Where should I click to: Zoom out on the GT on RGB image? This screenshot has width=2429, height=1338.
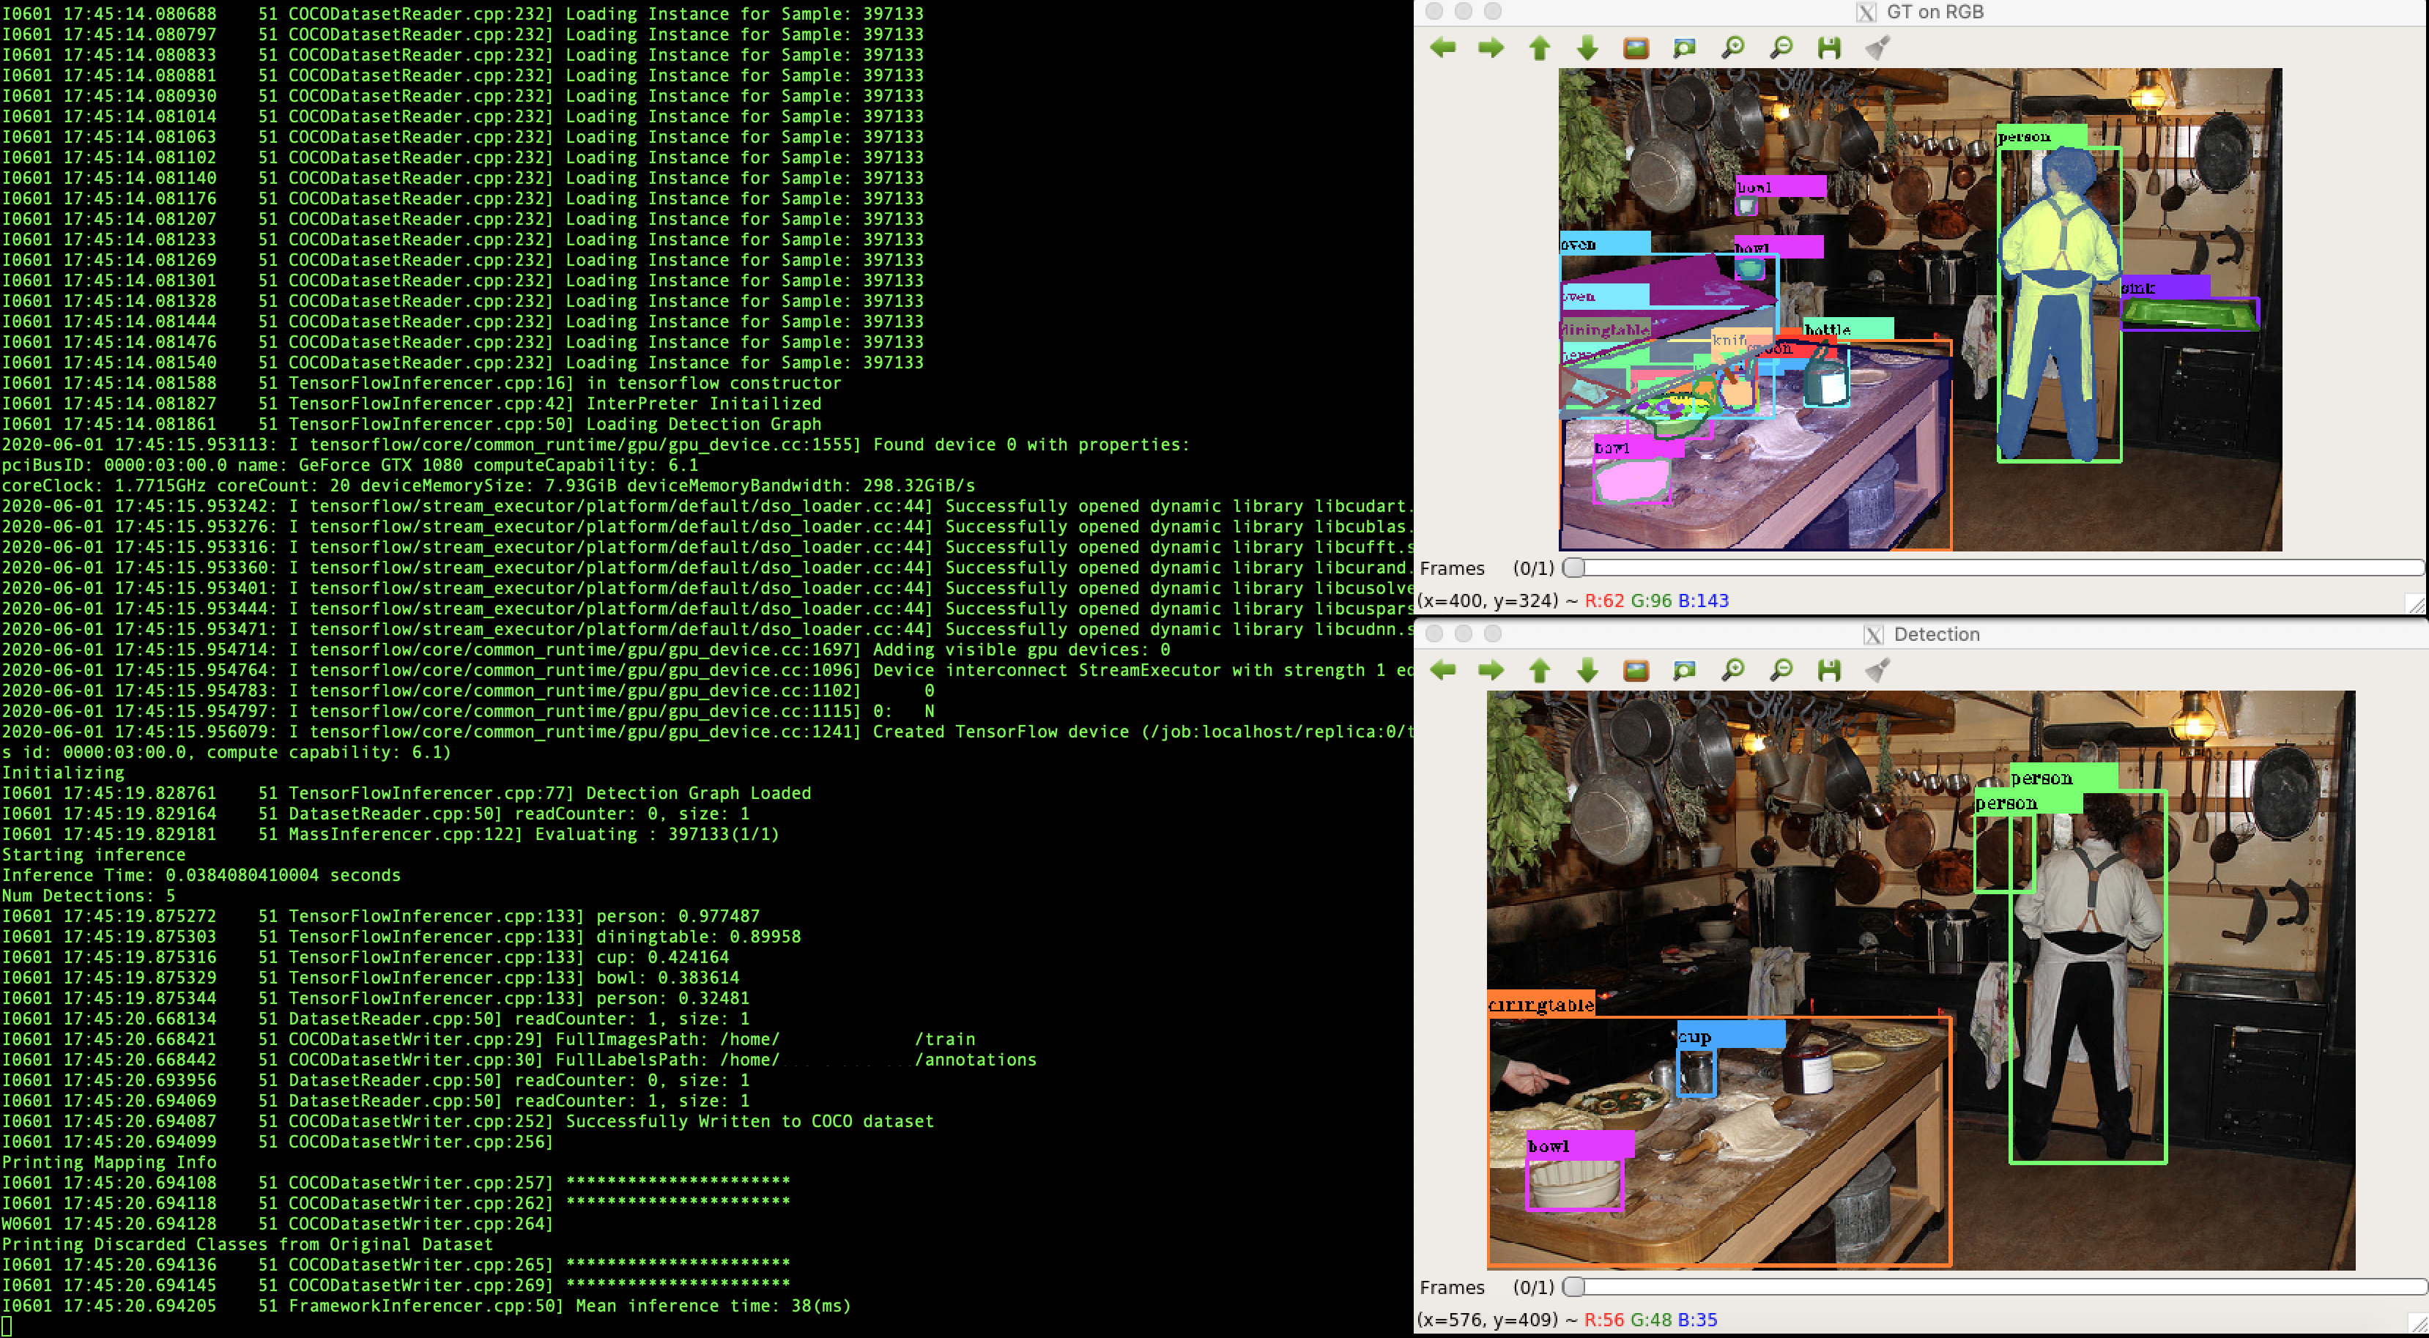[x=1781, y=48]
